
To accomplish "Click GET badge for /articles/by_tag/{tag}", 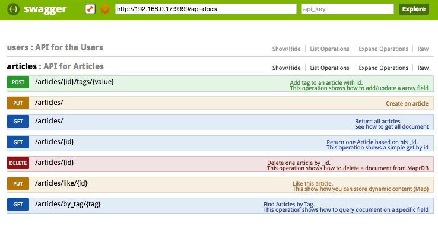I will 18,205.
